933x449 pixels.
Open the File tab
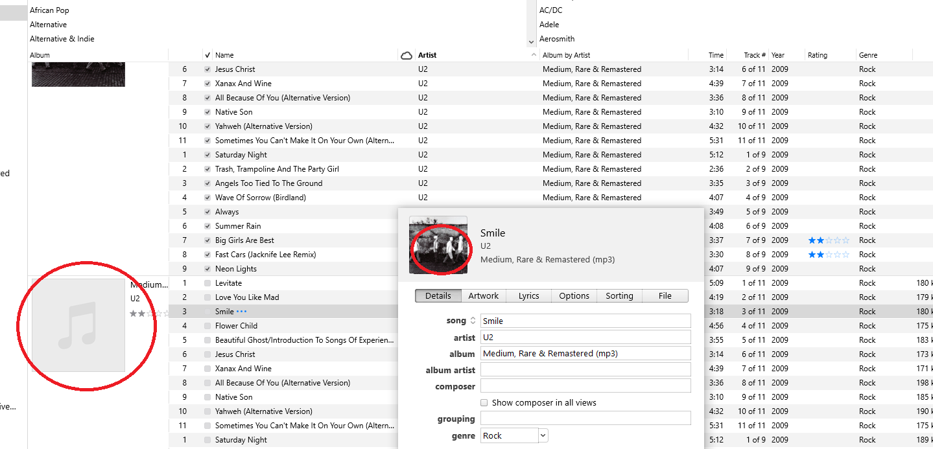tap(665, 295)
